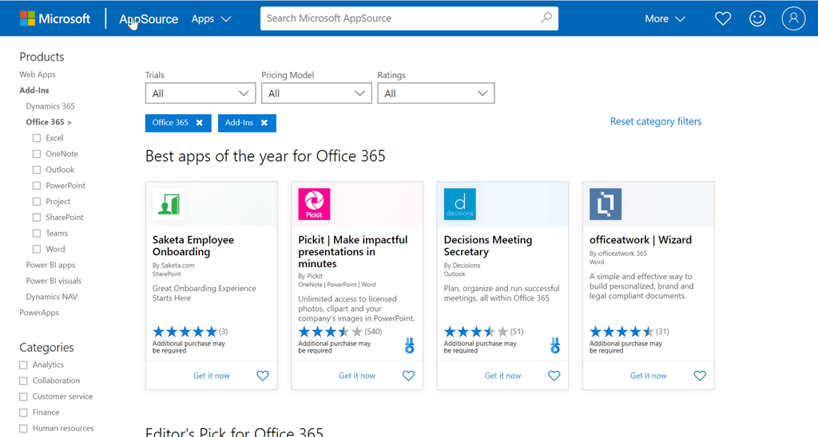This screenshot has height=437, width=818.
Task: Select PowerApps in Products
Action: (x=39, y=313)
